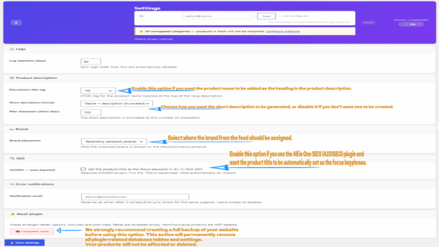This screenshot has height=247, width=439.
Task: Click 'Global plugin settings' subtitle text
Action: click(154, 39)
